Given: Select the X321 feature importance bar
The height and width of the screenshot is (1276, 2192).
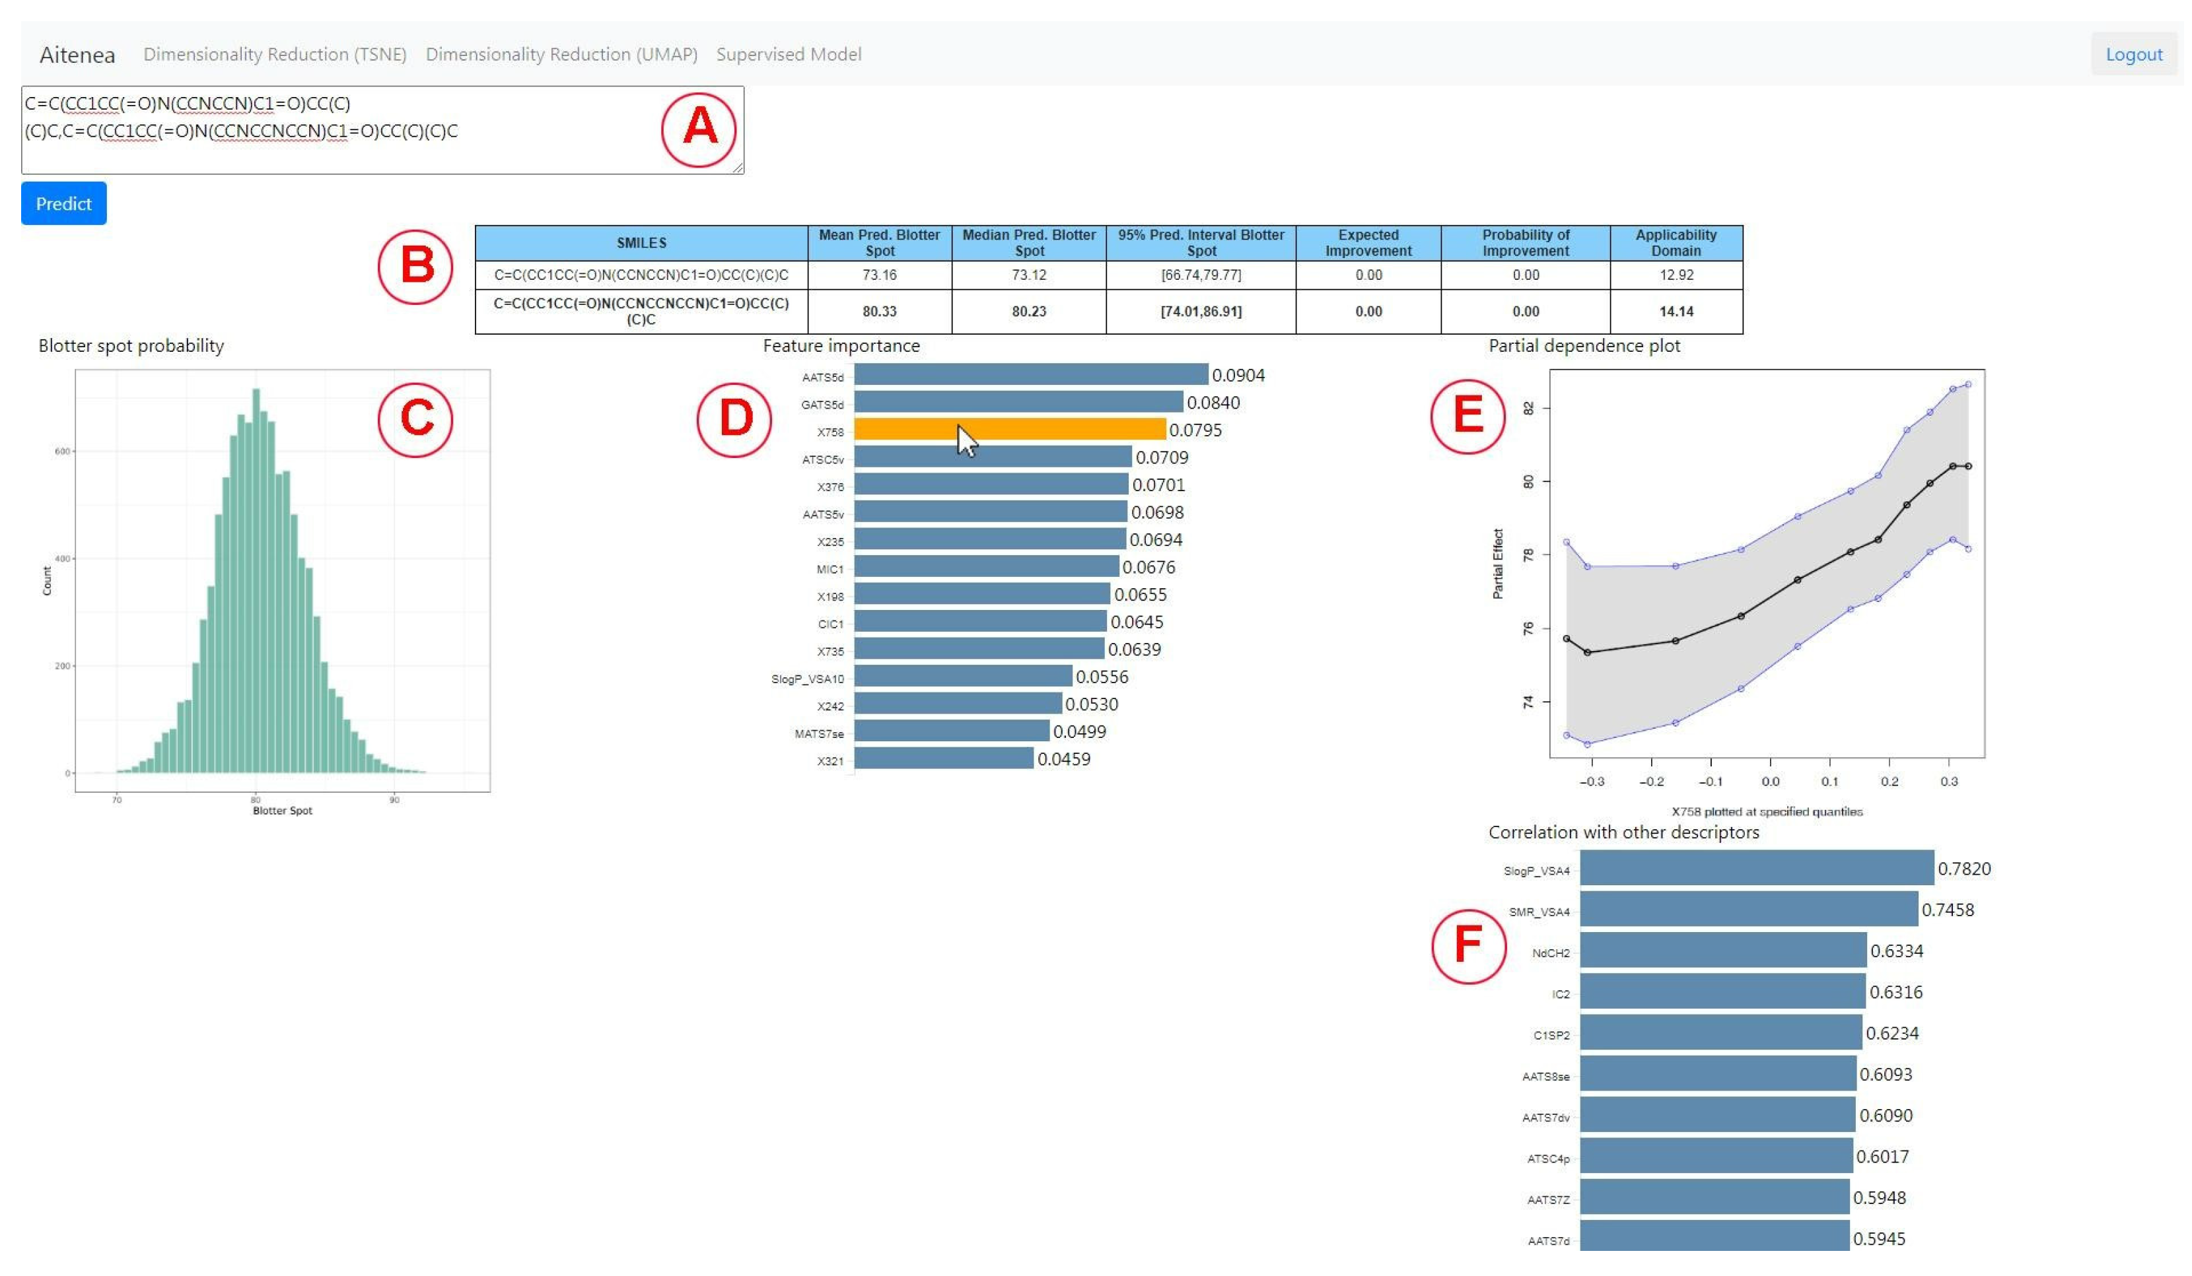Looking at the screenshot, I should [x=943, y=759].
